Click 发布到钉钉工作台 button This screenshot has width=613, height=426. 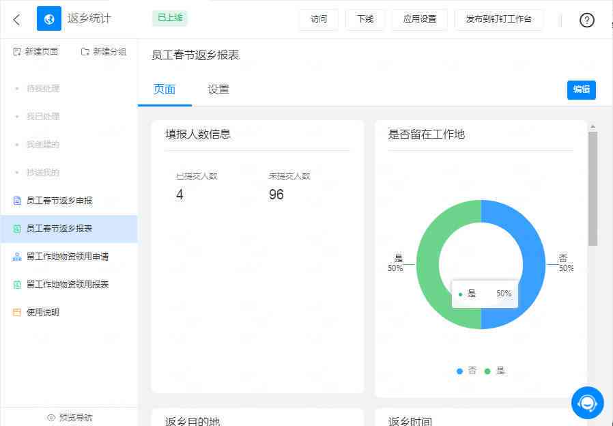(x=498, y=18)
